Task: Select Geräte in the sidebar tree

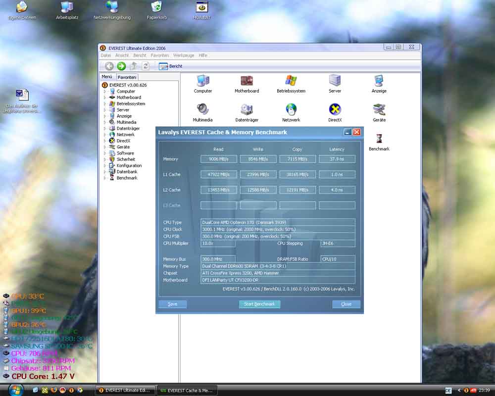Action: point(123,147)
